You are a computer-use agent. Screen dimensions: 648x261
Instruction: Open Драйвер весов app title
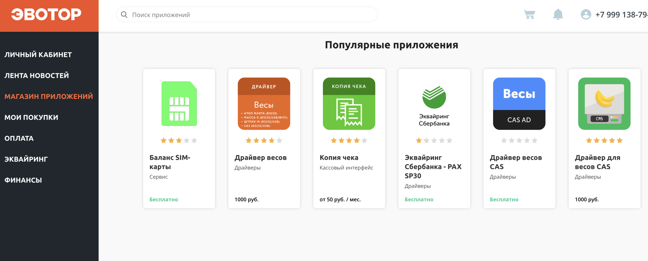pos(260,158)
